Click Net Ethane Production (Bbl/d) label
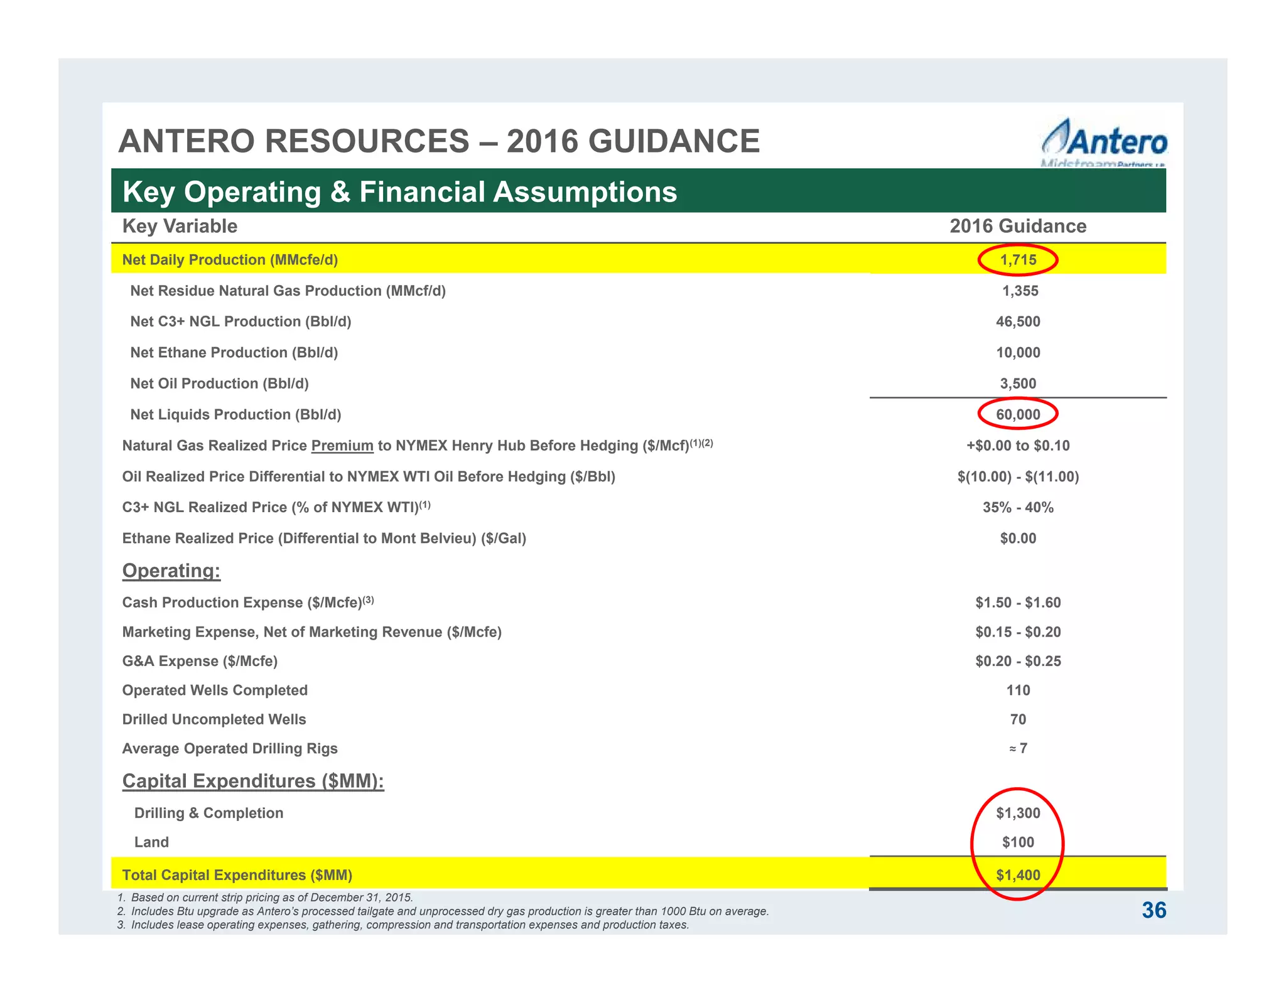Image resolution: width=1286 pixels, height=993 pixels. click(x=234, y=353)
